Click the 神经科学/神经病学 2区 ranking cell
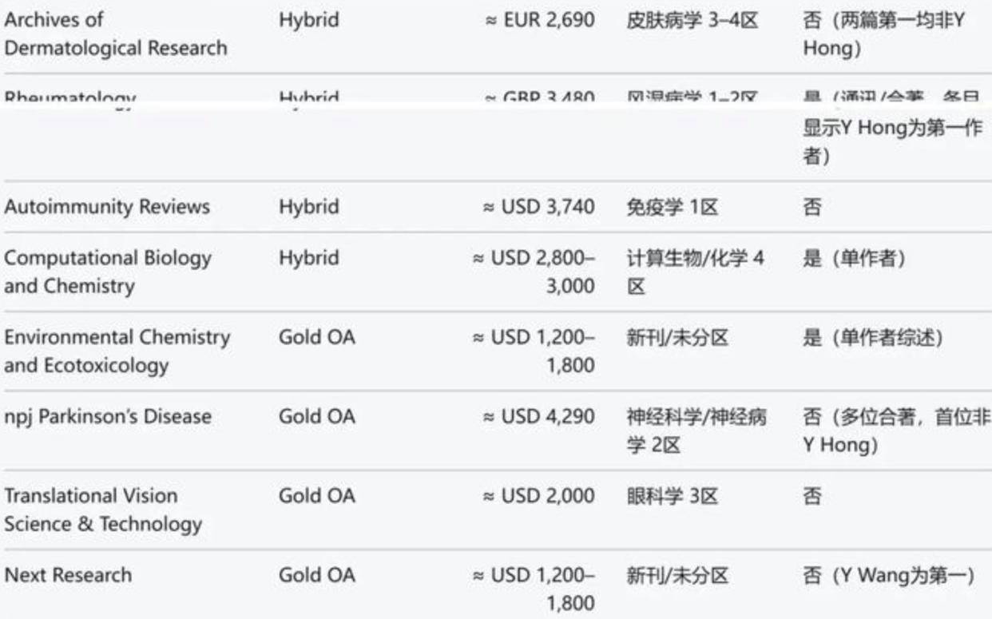 [x=696, y=430]
